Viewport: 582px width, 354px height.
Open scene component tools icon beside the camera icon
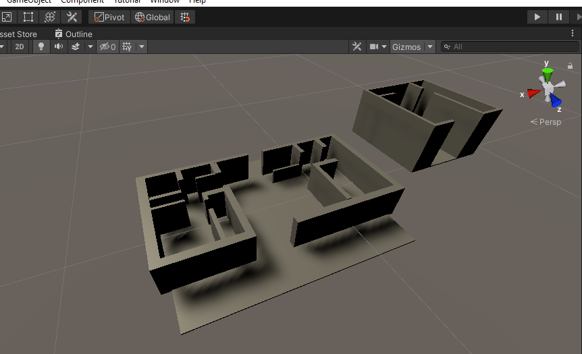click(x=357, y=47)
